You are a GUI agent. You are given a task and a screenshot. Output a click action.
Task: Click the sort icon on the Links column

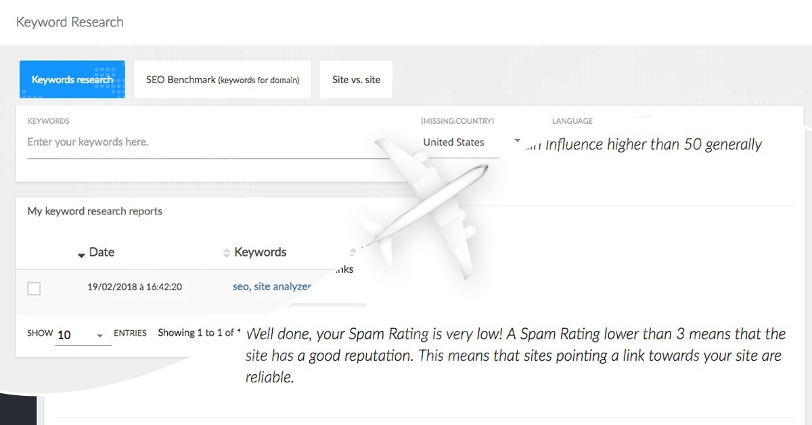pyautogui.click(x=353, y=252)
